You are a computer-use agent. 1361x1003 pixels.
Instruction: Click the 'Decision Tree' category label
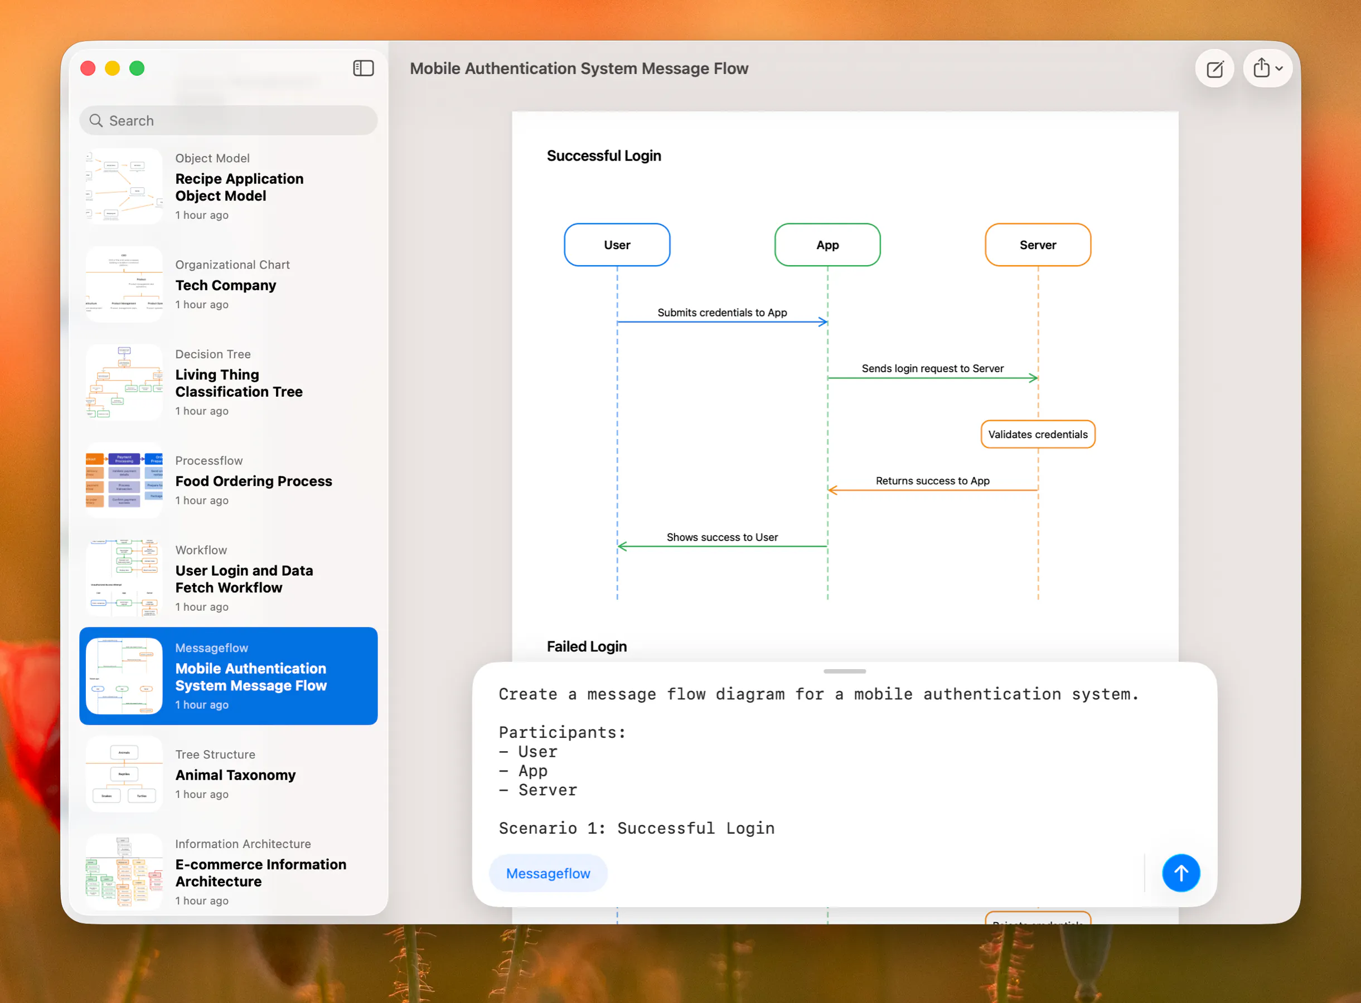(x=213, y=353)
